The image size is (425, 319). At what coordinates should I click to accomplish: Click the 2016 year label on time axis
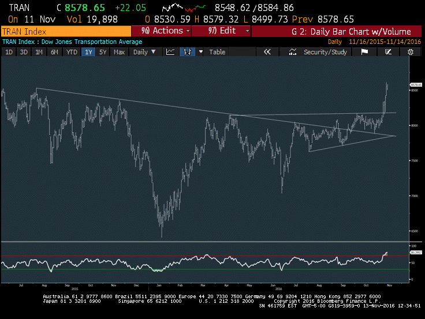pyautogui.click(x=278, y=289)
